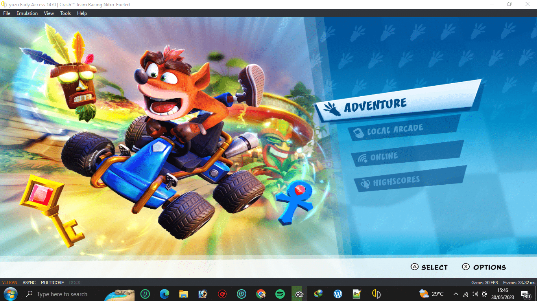Open the WordPress taskbar icon

[x=338, y=294]
